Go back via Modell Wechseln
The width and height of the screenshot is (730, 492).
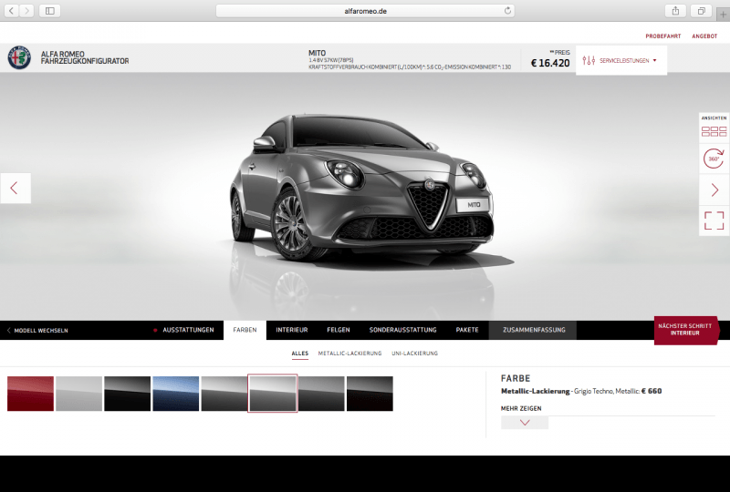pyautogui.click(x=37, y=330)
